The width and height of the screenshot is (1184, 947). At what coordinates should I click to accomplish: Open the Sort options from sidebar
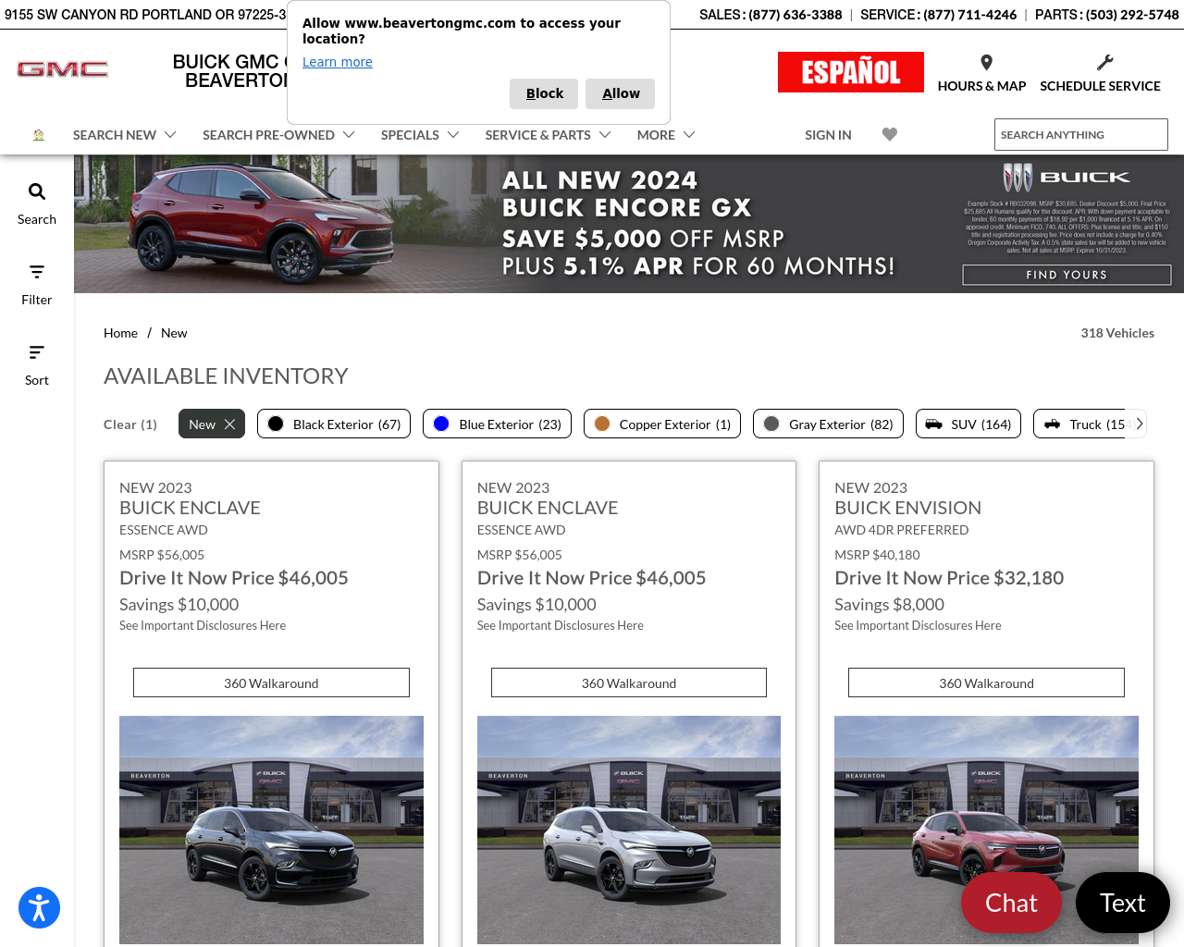(37, 364)
